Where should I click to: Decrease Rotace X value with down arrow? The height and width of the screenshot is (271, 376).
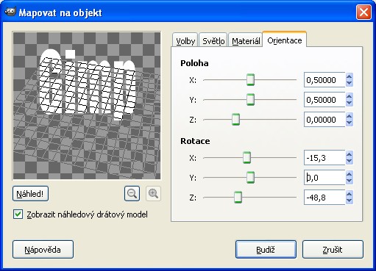350,161
